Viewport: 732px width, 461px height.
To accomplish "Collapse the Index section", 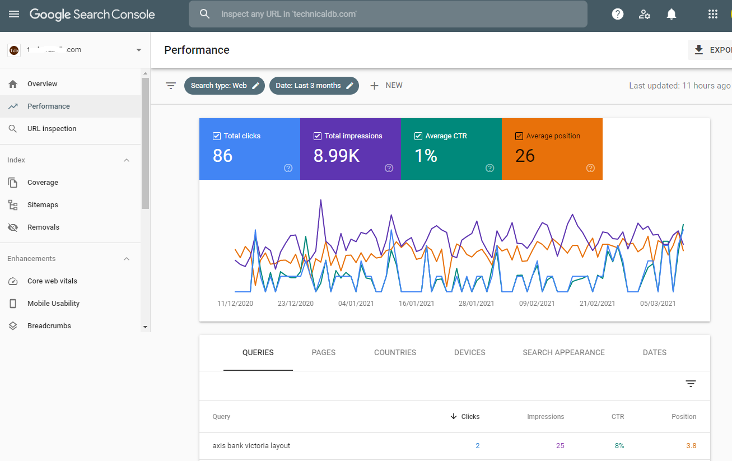I will [x=127, y=160].
